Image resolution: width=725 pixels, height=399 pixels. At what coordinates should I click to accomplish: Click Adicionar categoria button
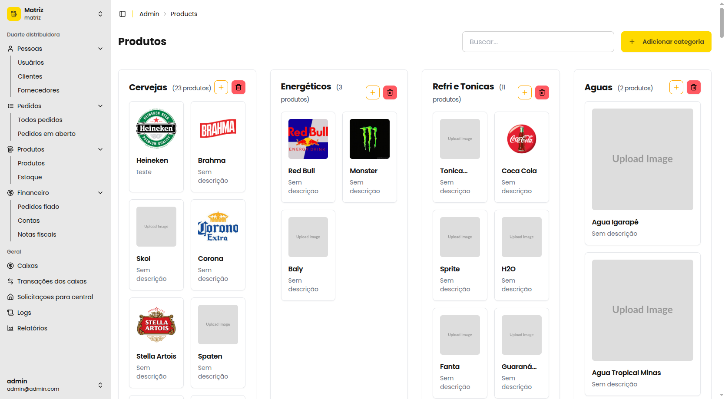pyautogui.click(x=666, y=42)
